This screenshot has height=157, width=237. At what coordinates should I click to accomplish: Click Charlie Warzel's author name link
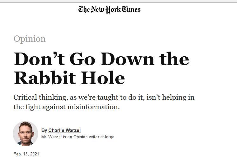[x=64, y=130]
